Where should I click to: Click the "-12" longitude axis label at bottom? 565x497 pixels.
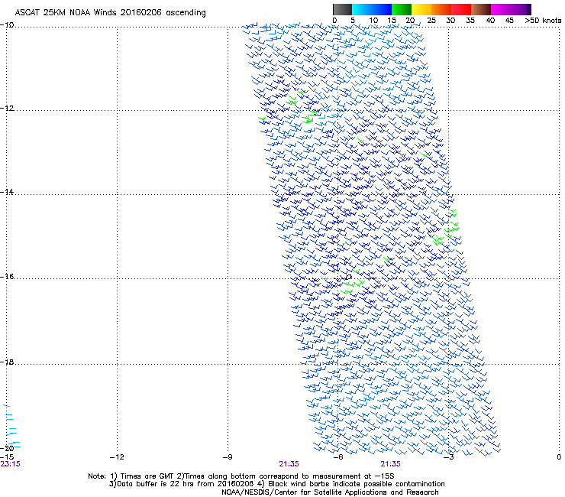coord(117,457)
